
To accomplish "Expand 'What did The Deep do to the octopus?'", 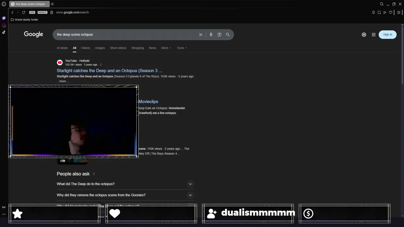I will pyautogui.click(x=125, y=184).
